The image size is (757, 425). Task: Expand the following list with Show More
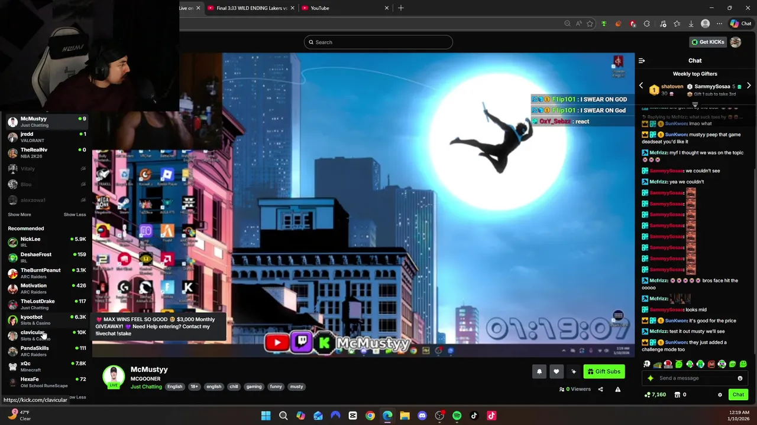[20, 215]
